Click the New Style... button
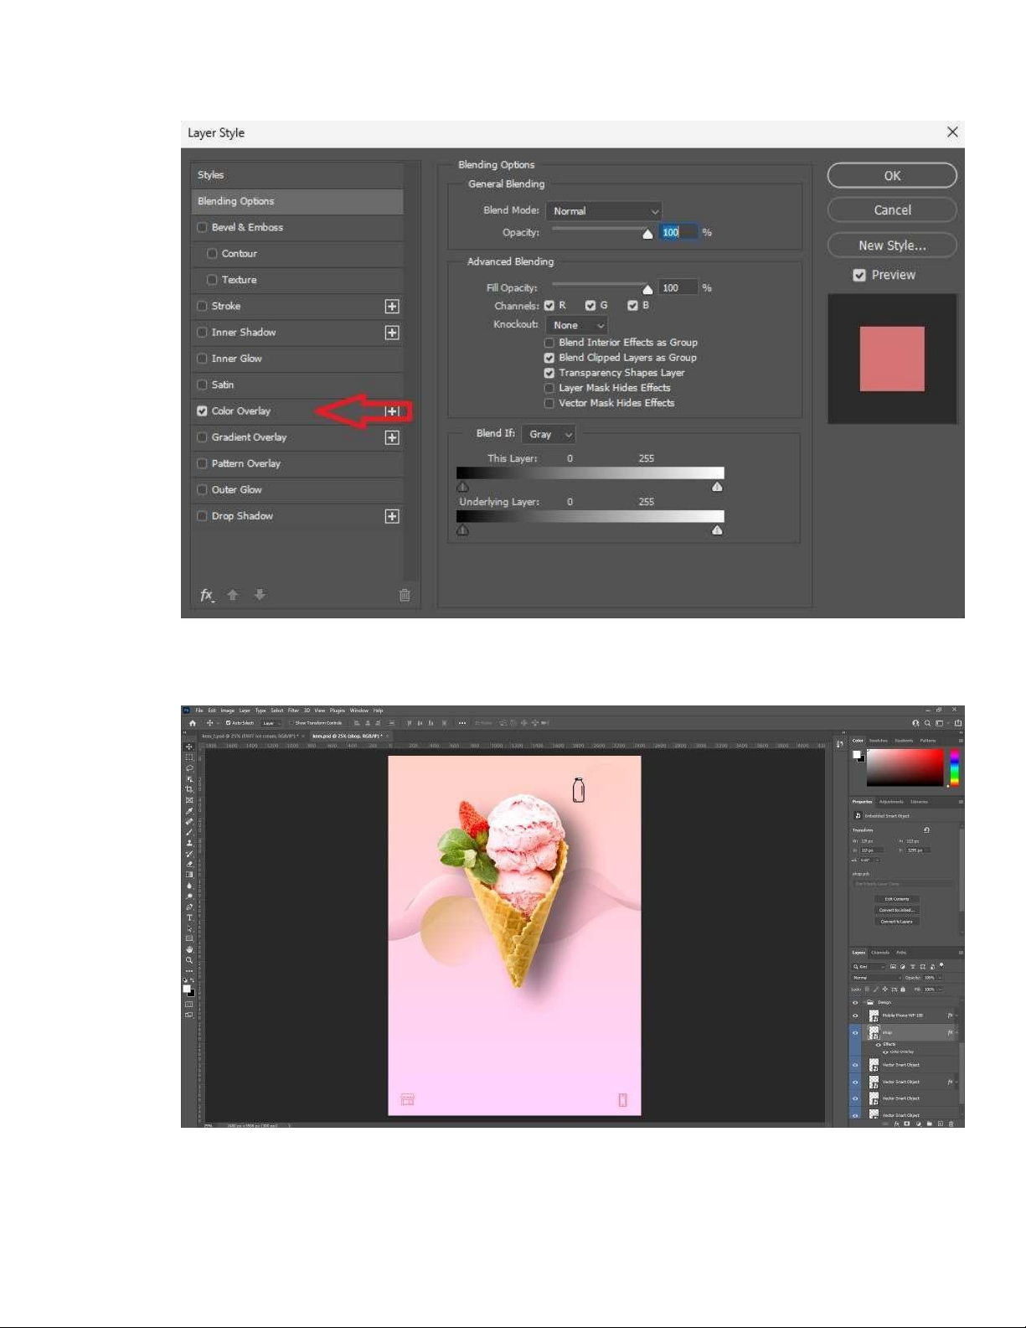 coord(892,245)
